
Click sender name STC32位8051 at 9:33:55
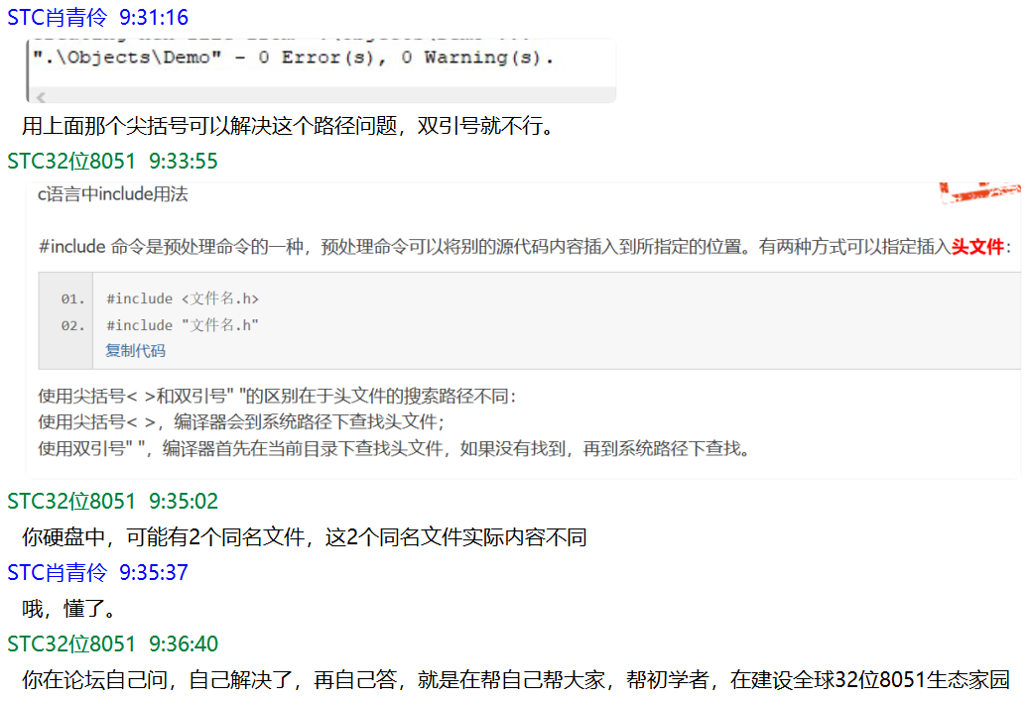(70, 162)
